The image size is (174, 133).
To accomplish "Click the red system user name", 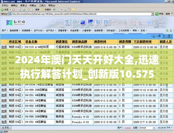I will click(128, 128).
